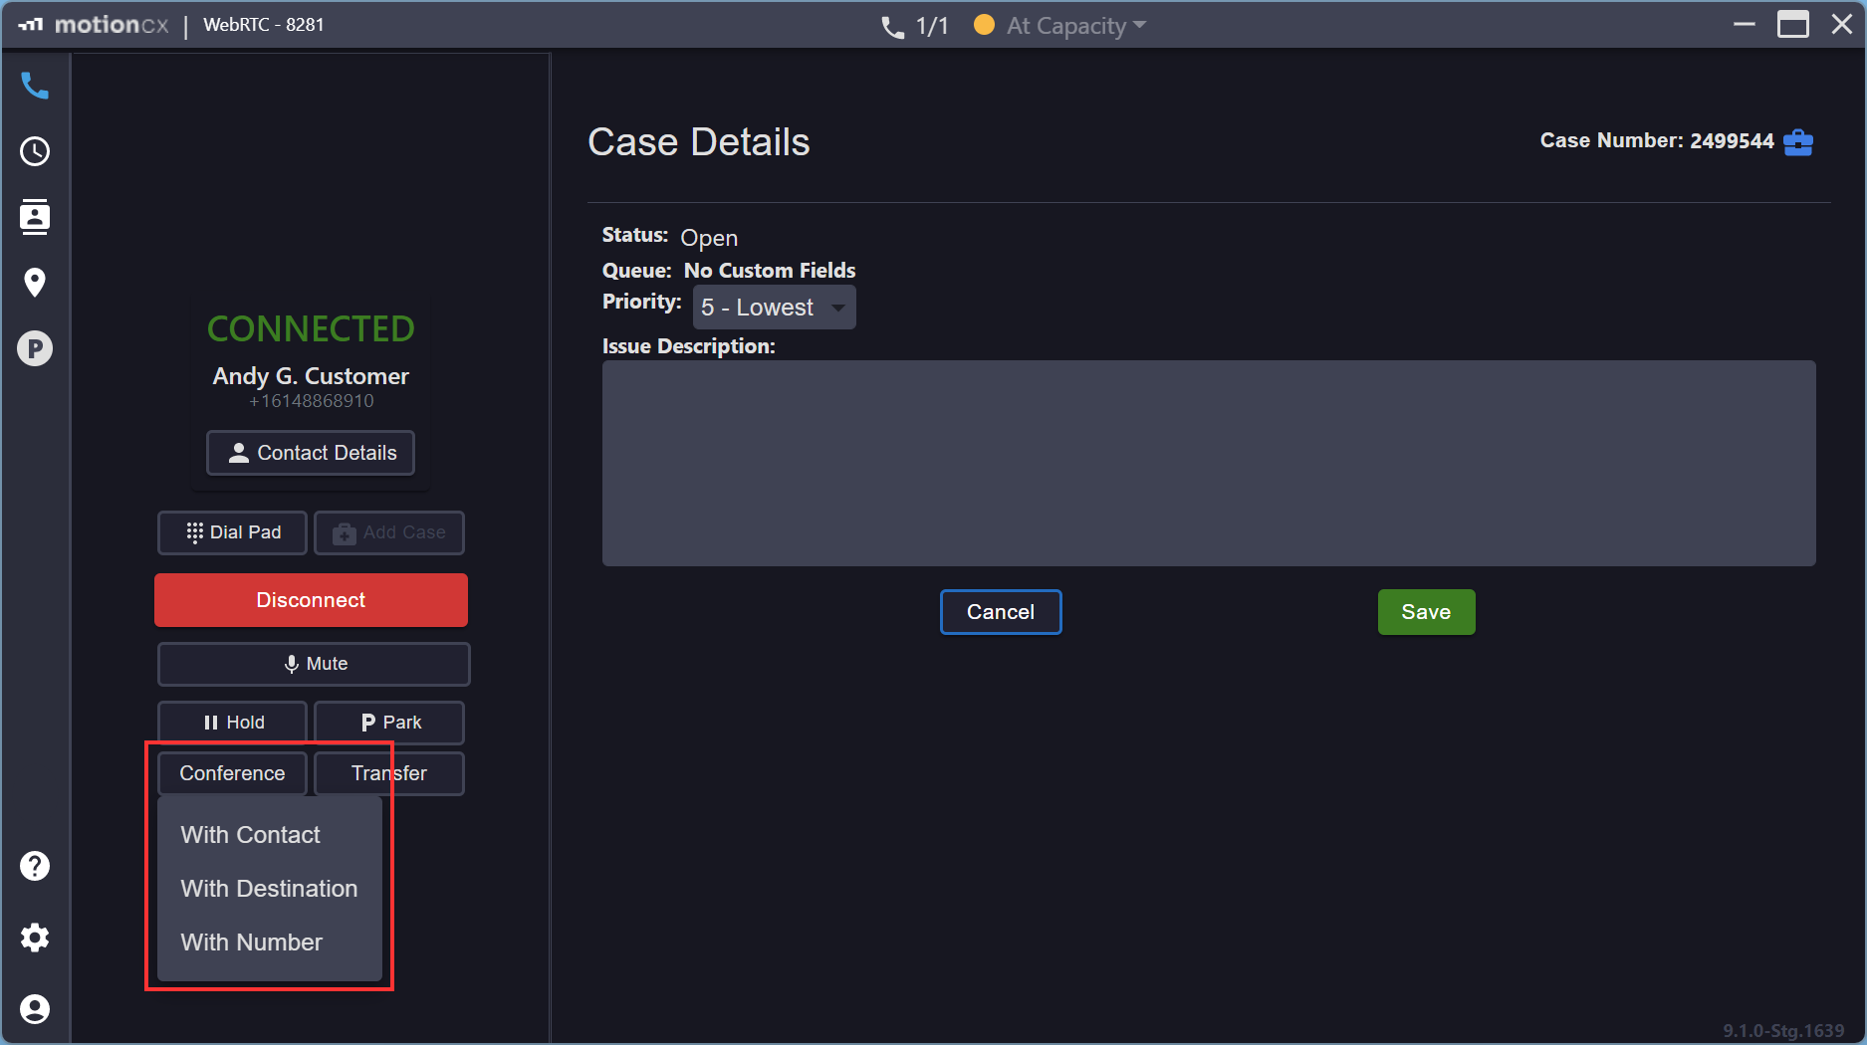Open parked calls P icon
The width and height of the screenshot is (1867, 1045).
pyautogui.click(x=35, y=348)
